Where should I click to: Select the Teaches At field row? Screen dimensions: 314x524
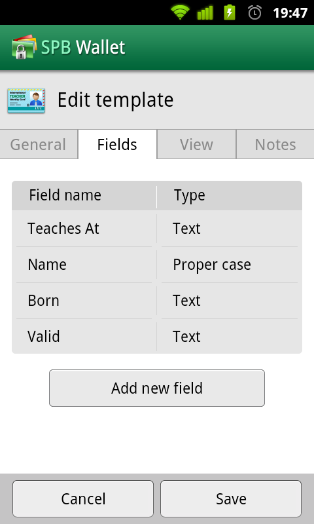click(x=157, y=229)
